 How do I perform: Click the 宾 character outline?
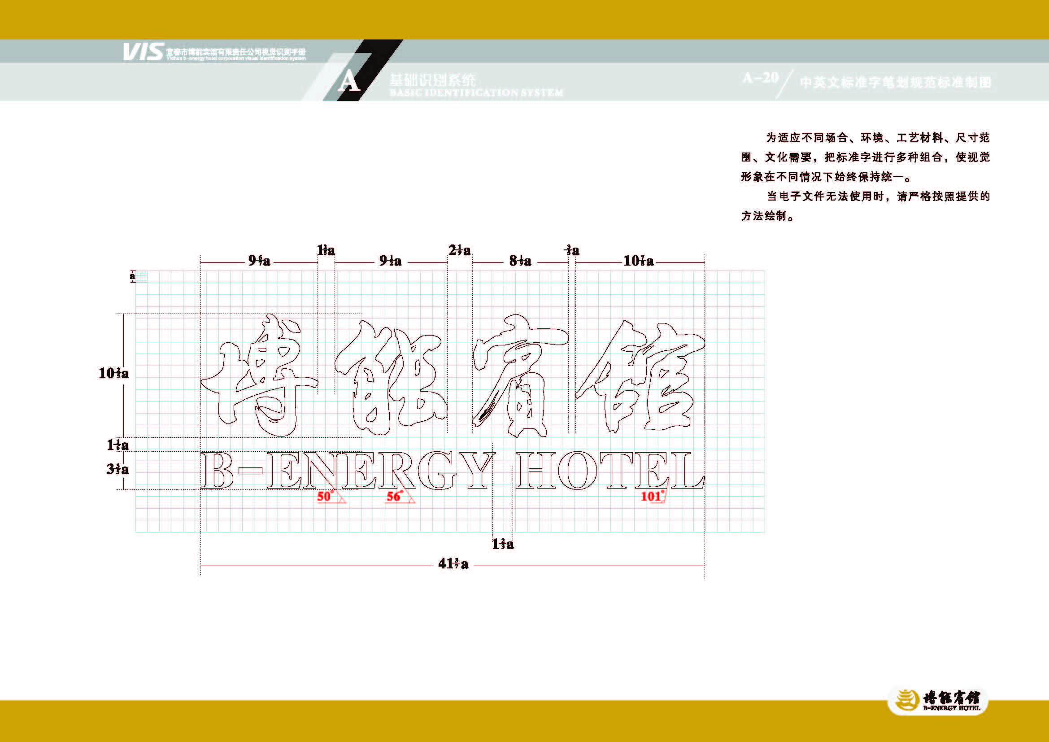tap(520, 375)
